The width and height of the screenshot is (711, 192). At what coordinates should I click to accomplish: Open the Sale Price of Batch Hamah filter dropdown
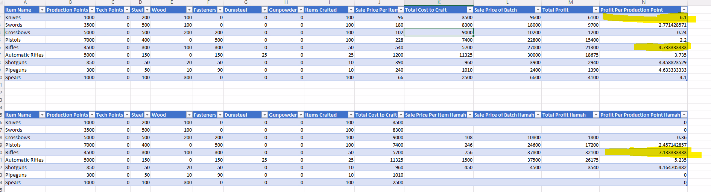(x=538, y=115)
